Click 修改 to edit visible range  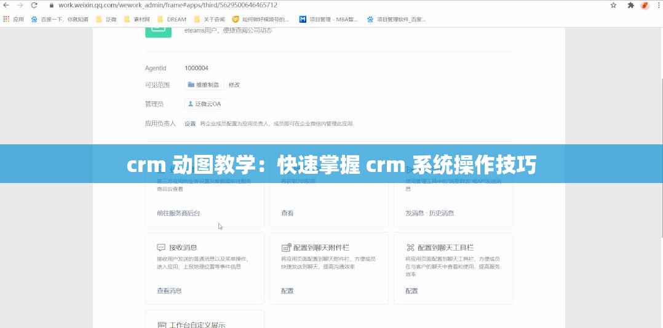pyautogui.click(x=234, y=85)
